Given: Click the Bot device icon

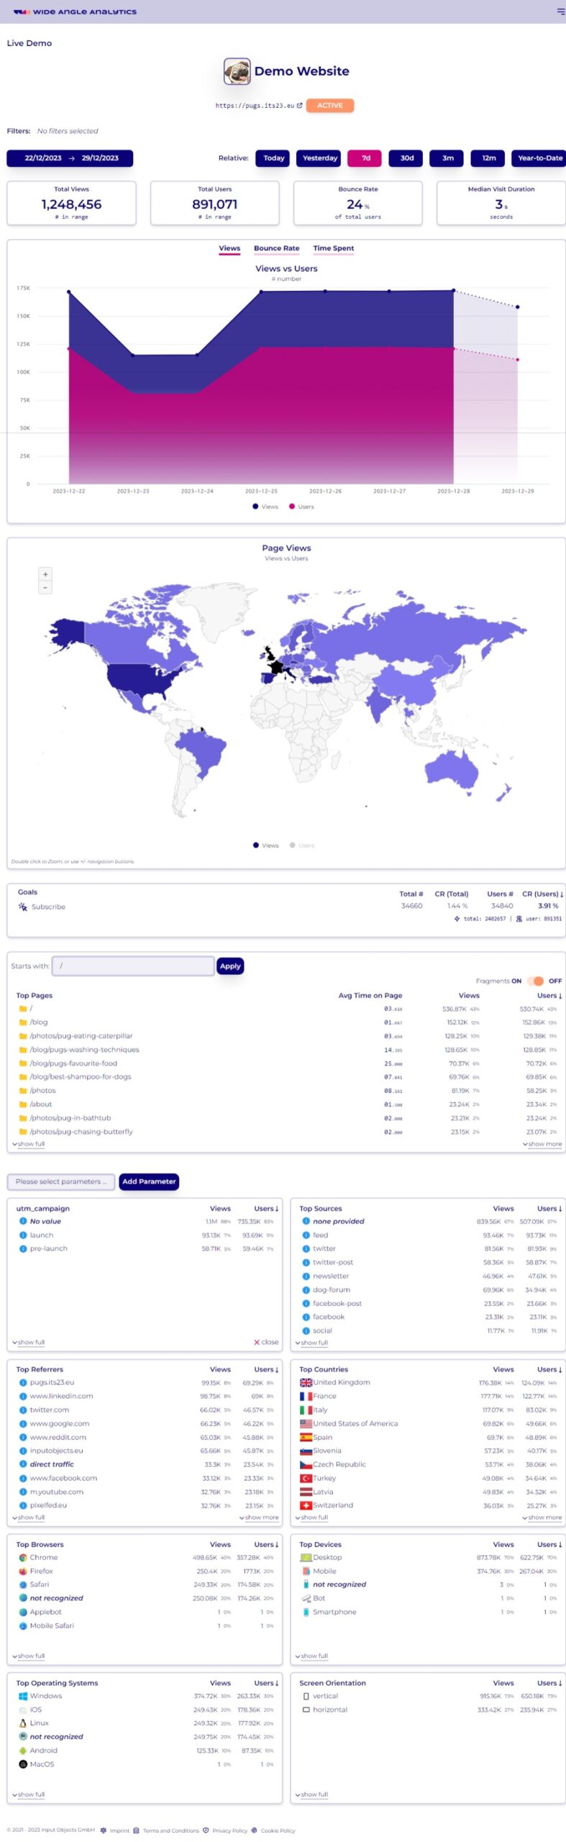Looking at the screenshot, I should [x=306, y=1598].
